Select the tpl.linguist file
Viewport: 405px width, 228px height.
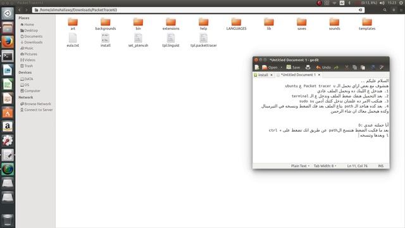(x=171, y=41)
